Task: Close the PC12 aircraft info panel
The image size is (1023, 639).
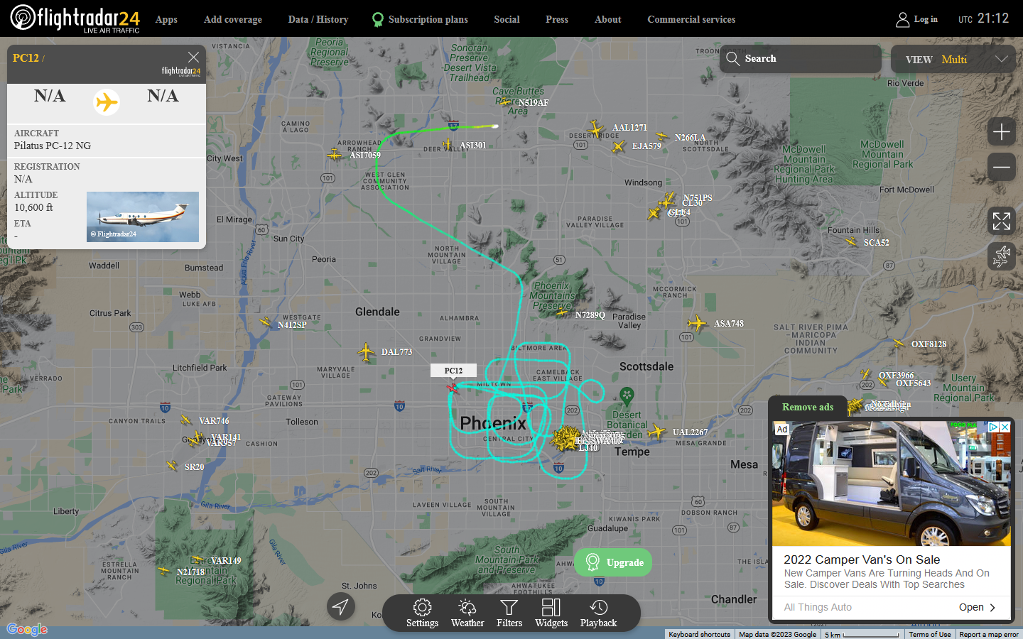Action: point(193,57)
